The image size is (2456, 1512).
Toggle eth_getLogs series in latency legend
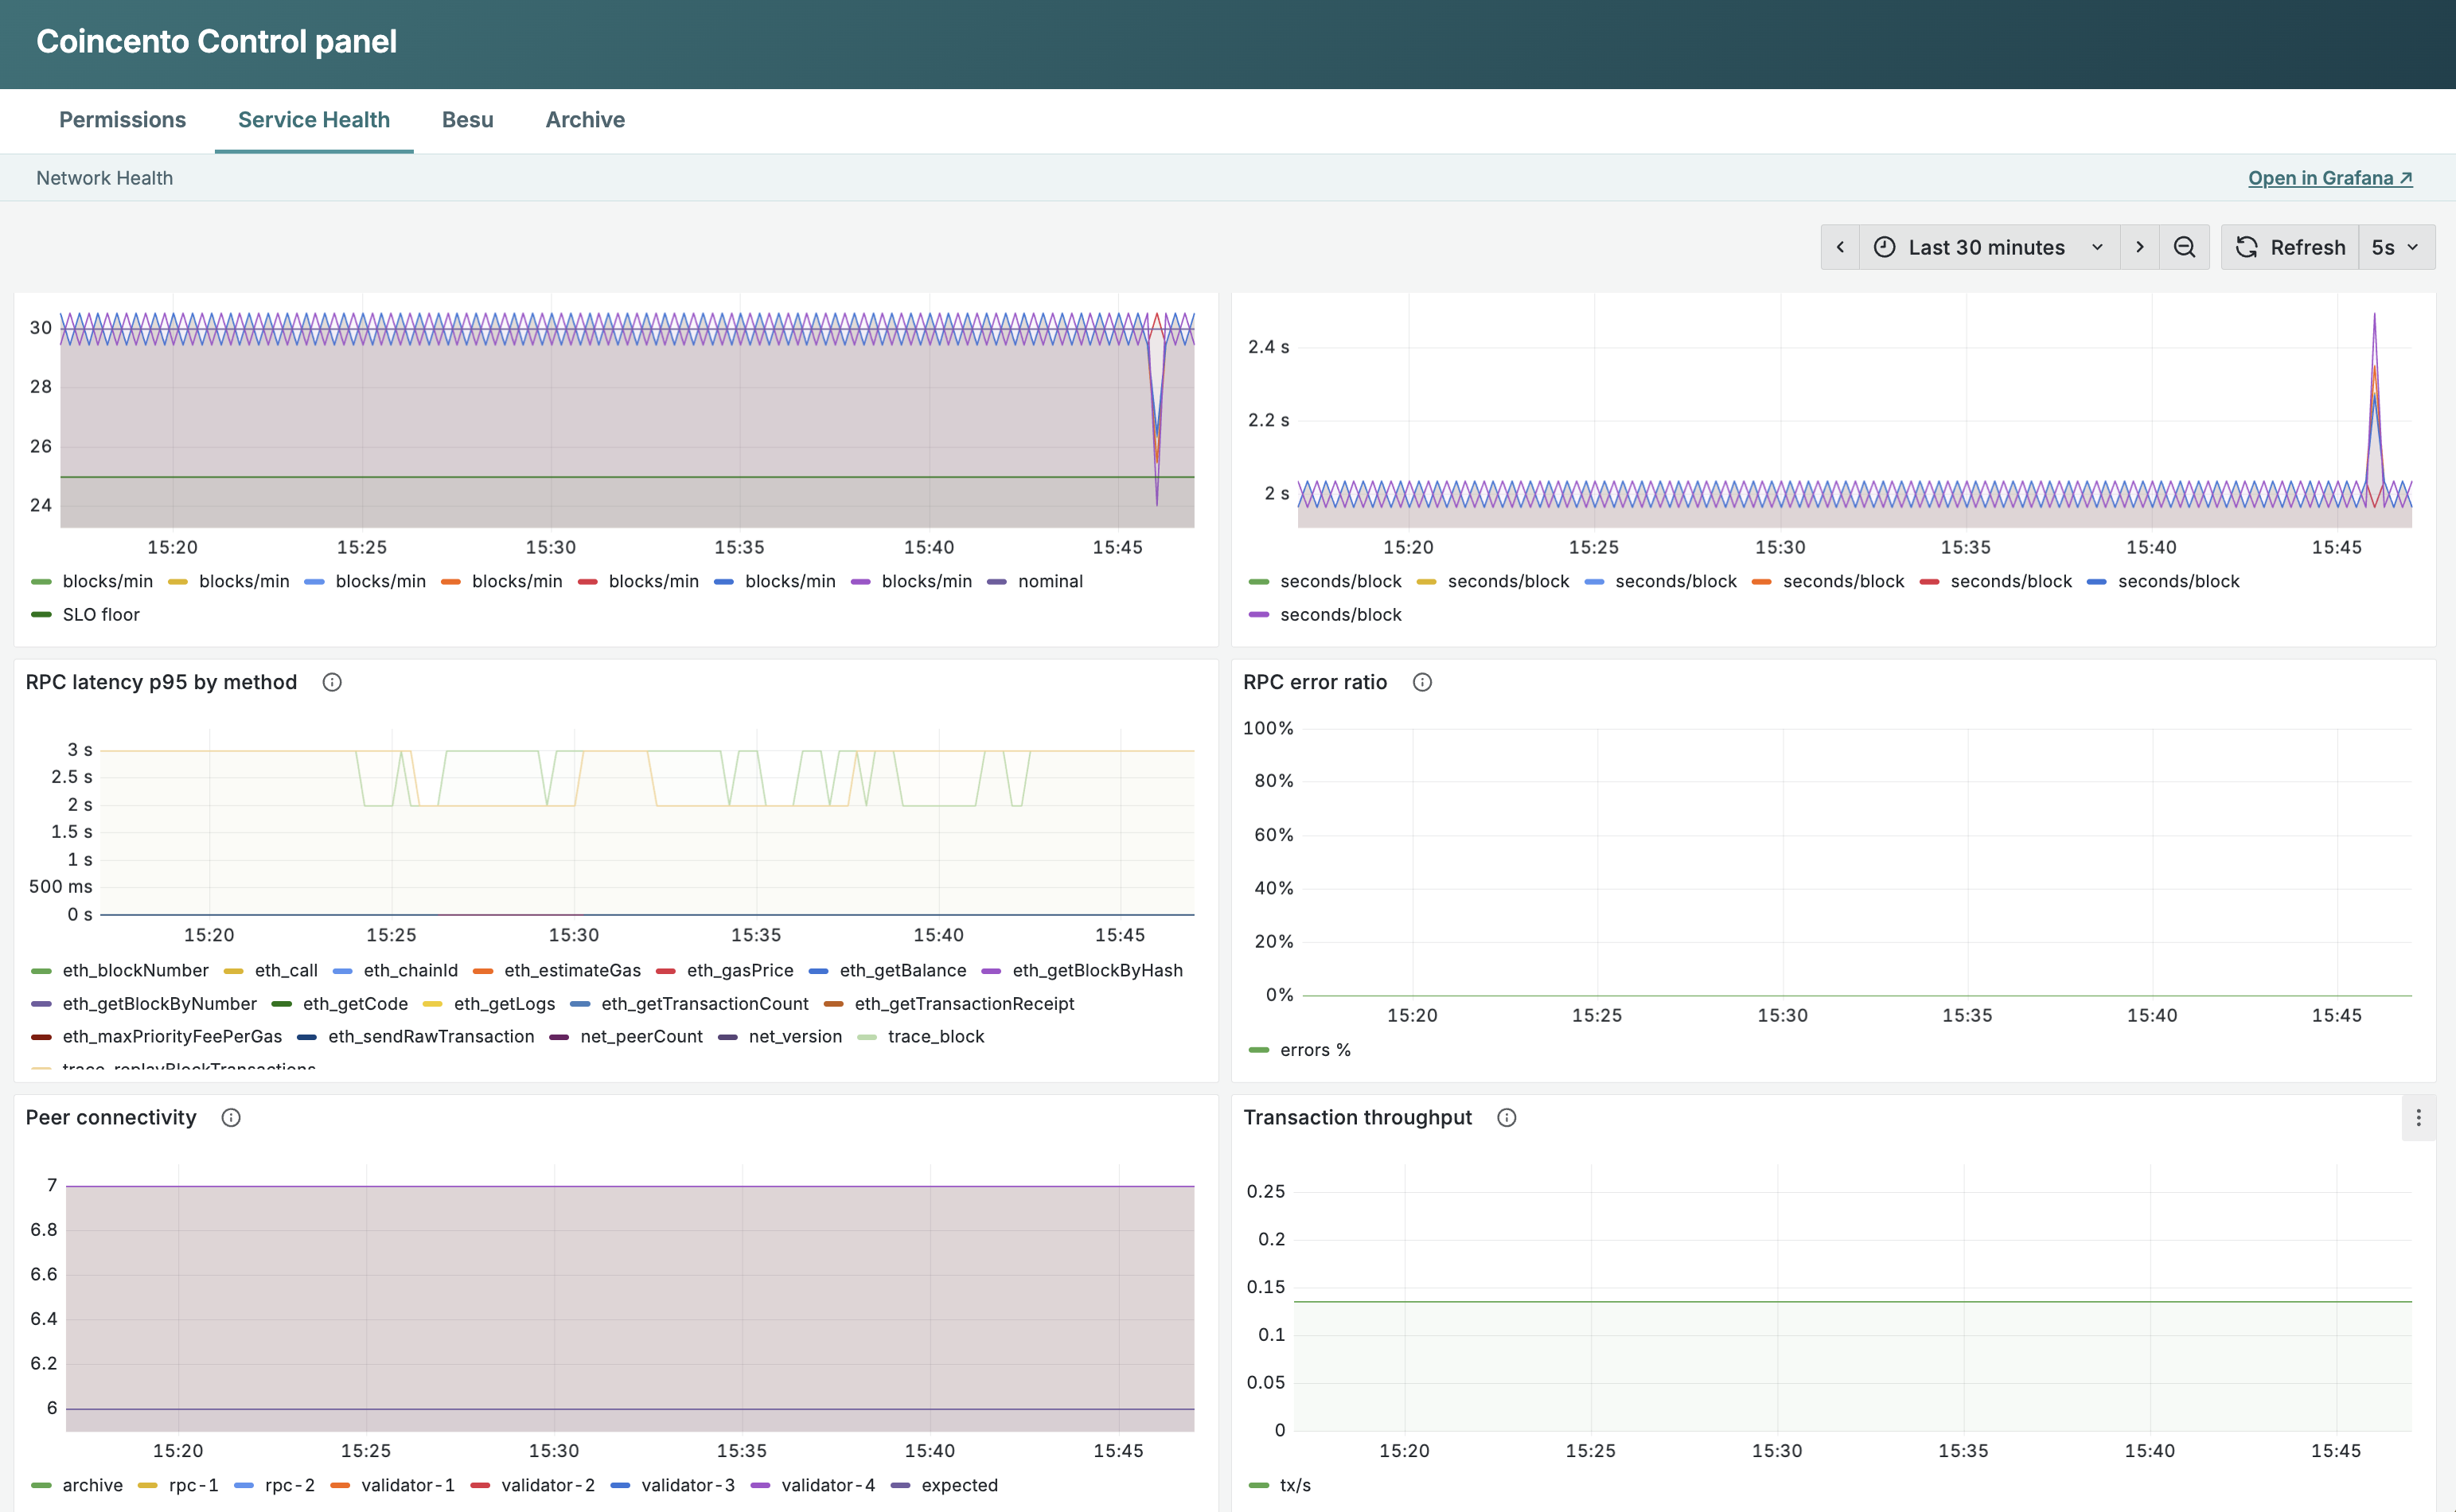point(489,1003)
